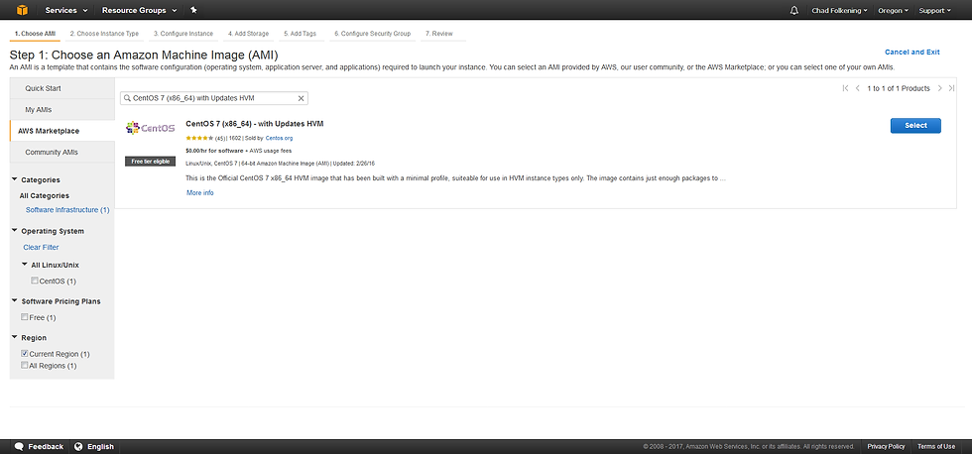Click the pin shortcuts star icon
Viewport: 972px width, 454px height.
tap(193, 11)
